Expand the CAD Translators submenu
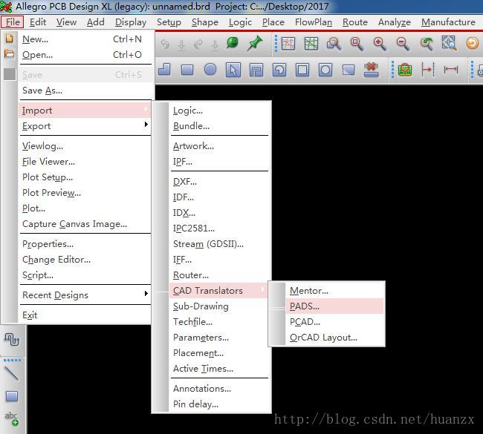This screenshot has width=483, height=434. 208,291
